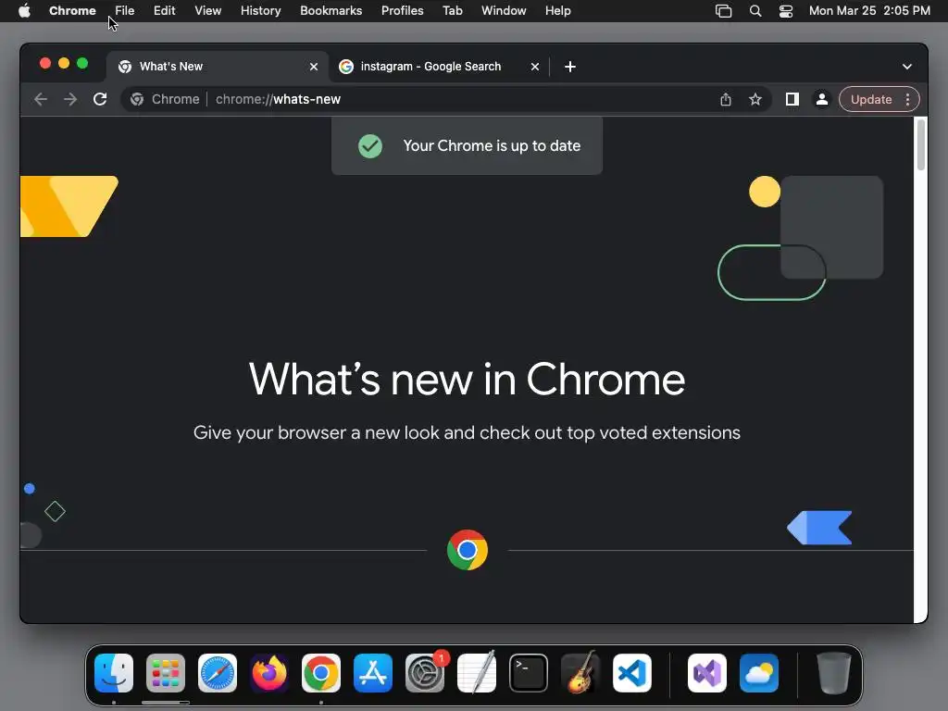Open the Profiles menu
948x711 pixels.
point(402,11)
